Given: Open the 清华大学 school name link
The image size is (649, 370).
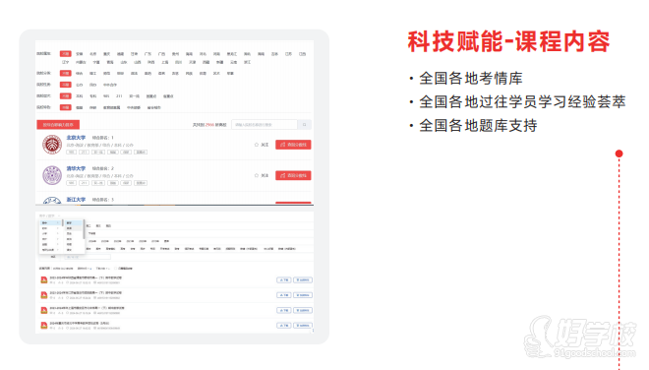Looking at the screenshot, I should click(76, 168).
